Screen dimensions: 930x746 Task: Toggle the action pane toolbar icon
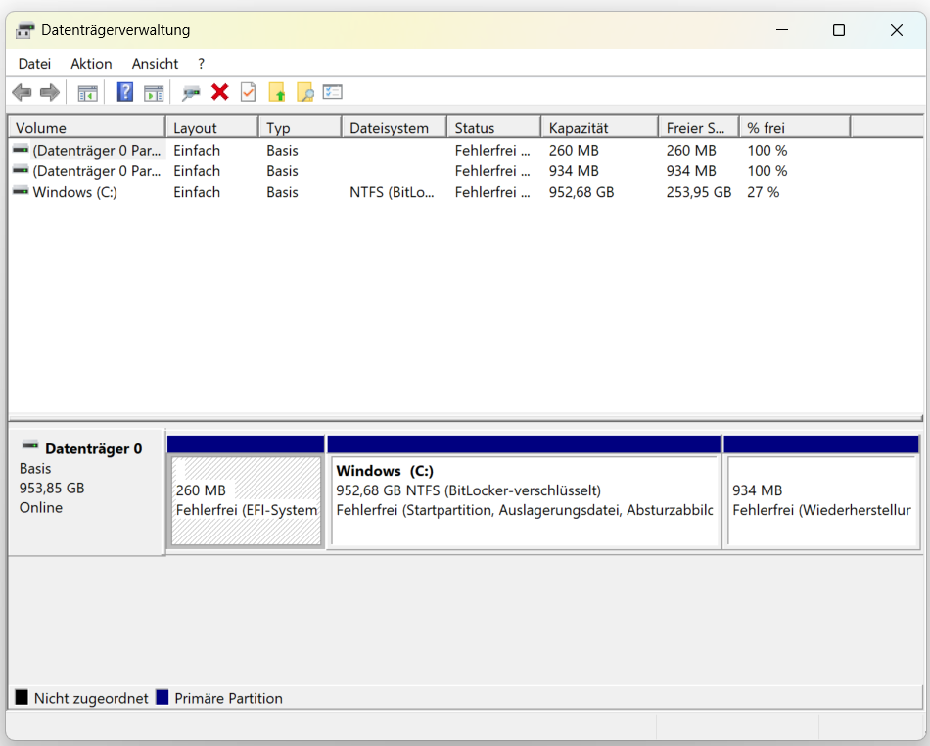pyautogui.click(x=154, y=93)
